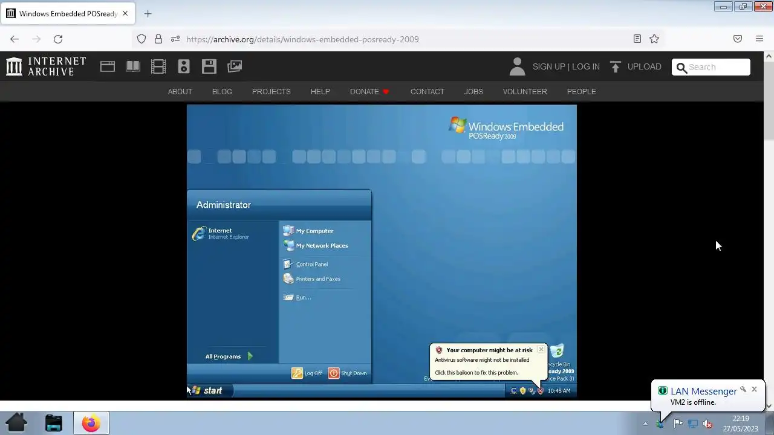Click the taskbar clock showing 22:19
The height and width of the screenshot is (435, 774).
pos(741,424)
